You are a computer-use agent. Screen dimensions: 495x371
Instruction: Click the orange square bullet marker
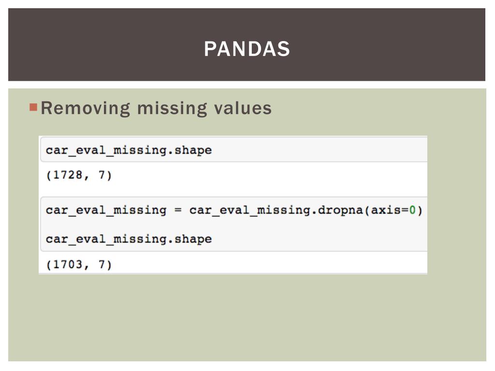(33, 107)
